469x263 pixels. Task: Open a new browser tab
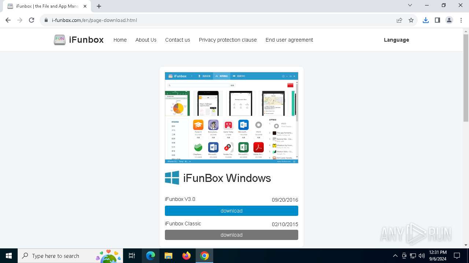tap(99, 6)
